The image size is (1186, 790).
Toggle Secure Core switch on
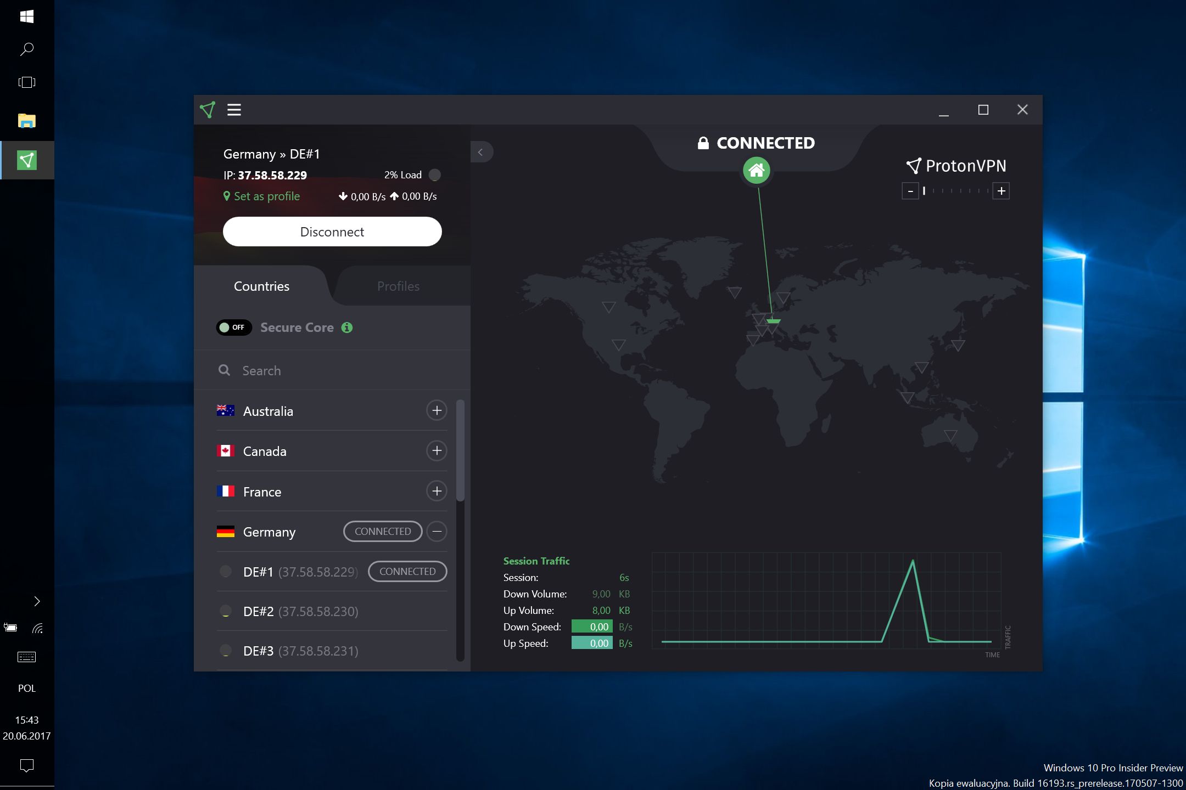[x=234, y=328]
